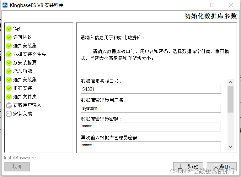Click the 取消 cancel button
Screen dimensions: 241x177
(x=17, y=167)
